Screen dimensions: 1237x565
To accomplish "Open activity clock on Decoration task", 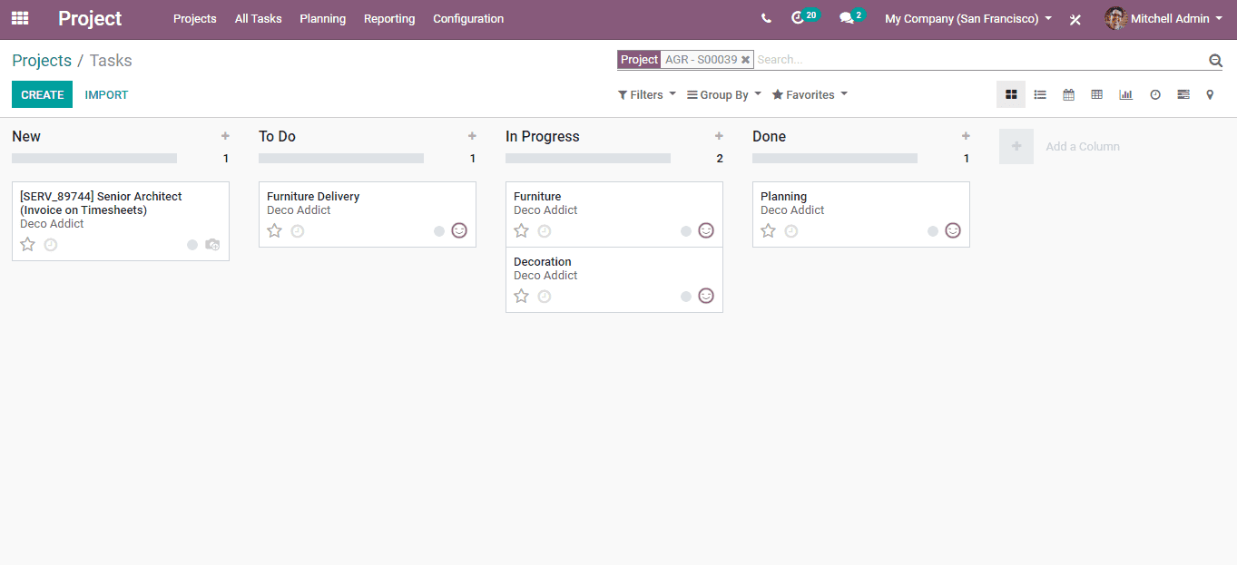I will tap(545, 297).
